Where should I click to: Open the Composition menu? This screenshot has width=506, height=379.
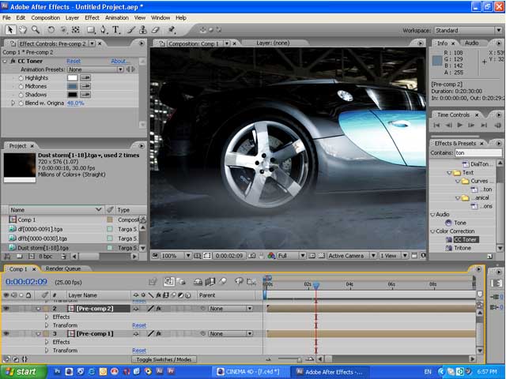click(46, 17)
